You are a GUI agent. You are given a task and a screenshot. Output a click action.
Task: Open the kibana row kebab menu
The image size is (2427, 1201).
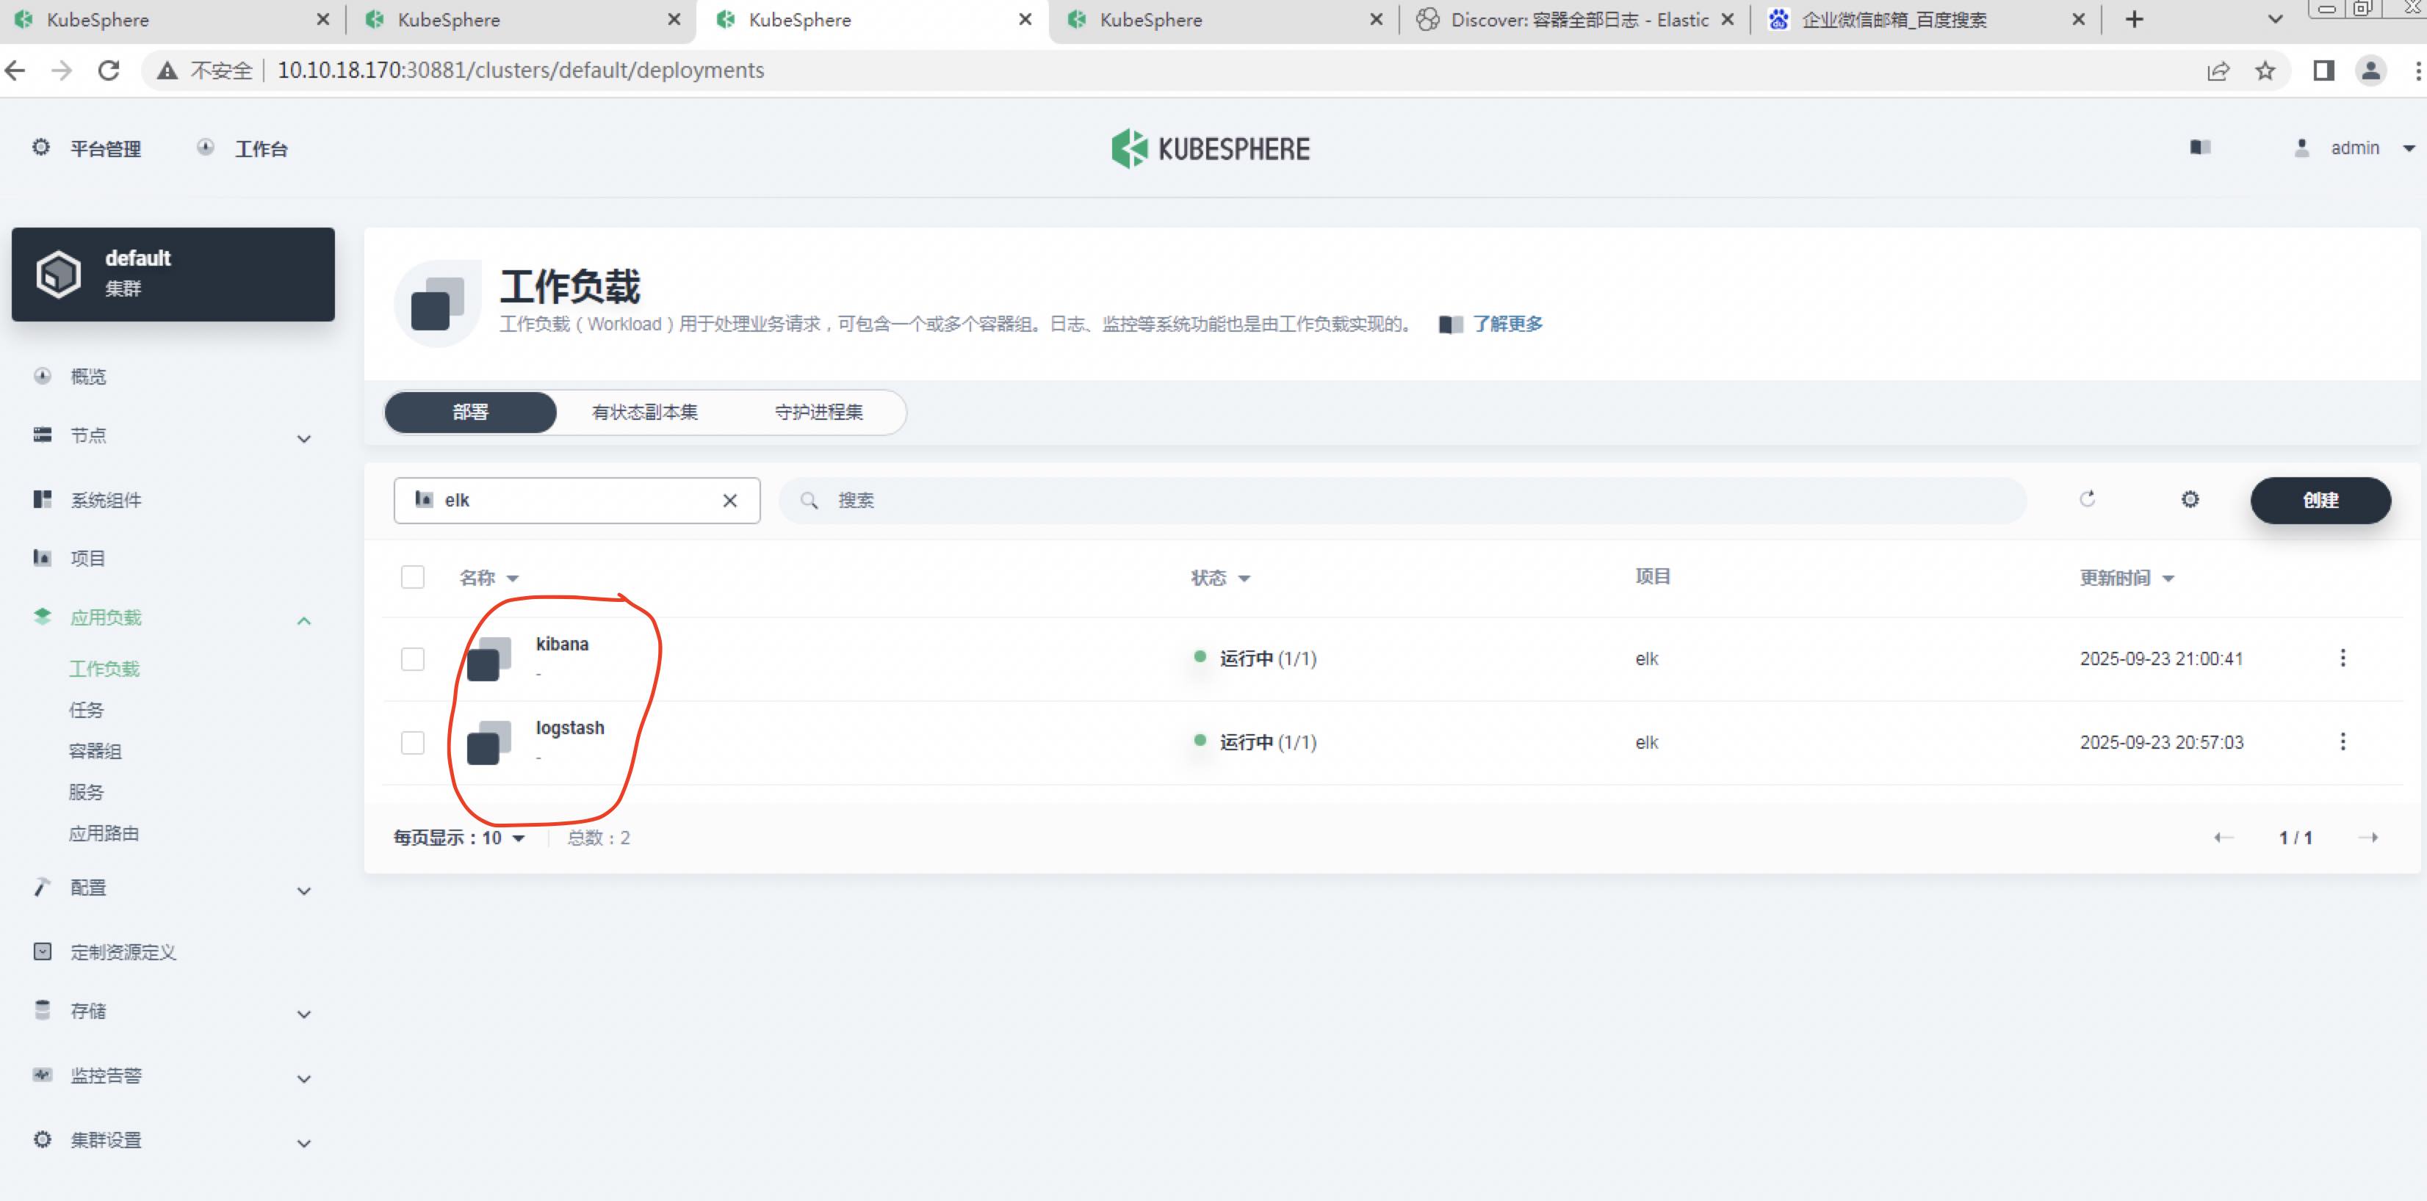(x=2343, y=658)
